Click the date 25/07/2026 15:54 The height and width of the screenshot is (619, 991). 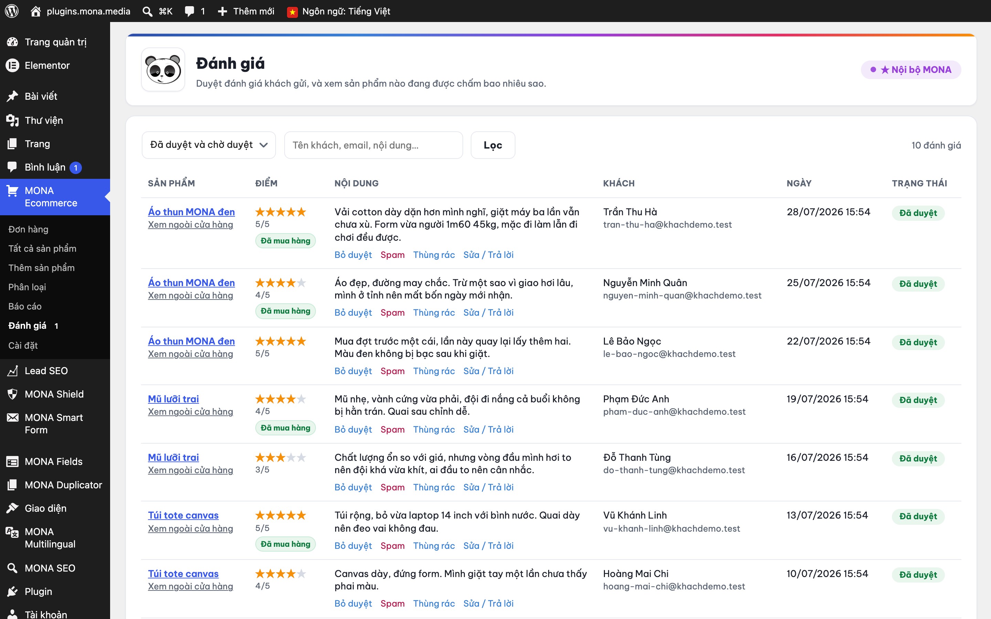[x=828, y=282]
